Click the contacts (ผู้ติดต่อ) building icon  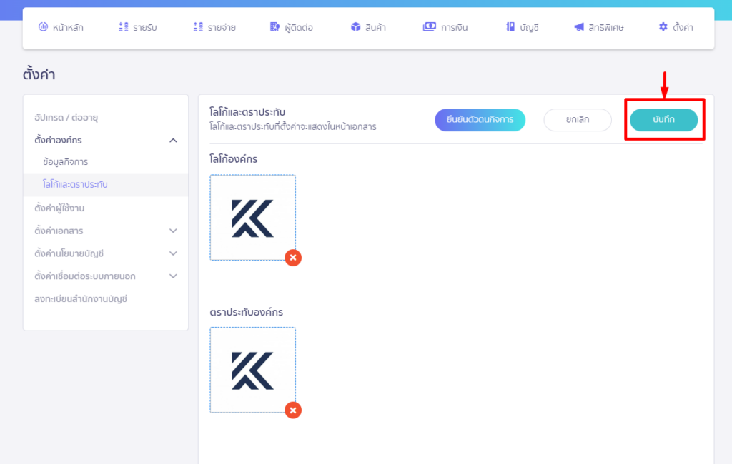point(274,27)
